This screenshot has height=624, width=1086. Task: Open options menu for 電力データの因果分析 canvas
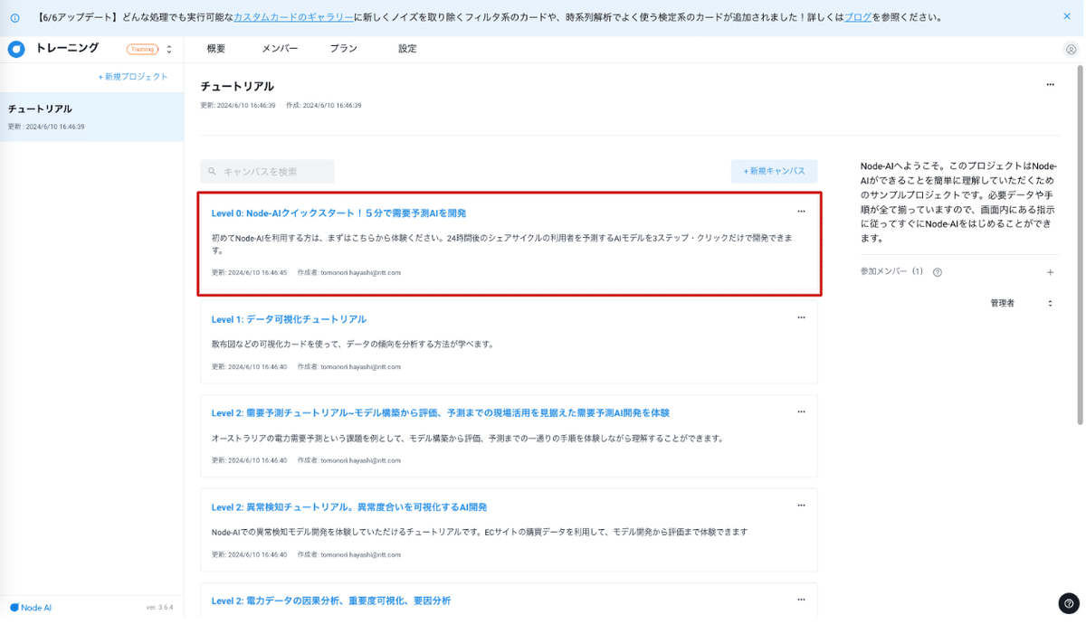[x=801, y=599]
